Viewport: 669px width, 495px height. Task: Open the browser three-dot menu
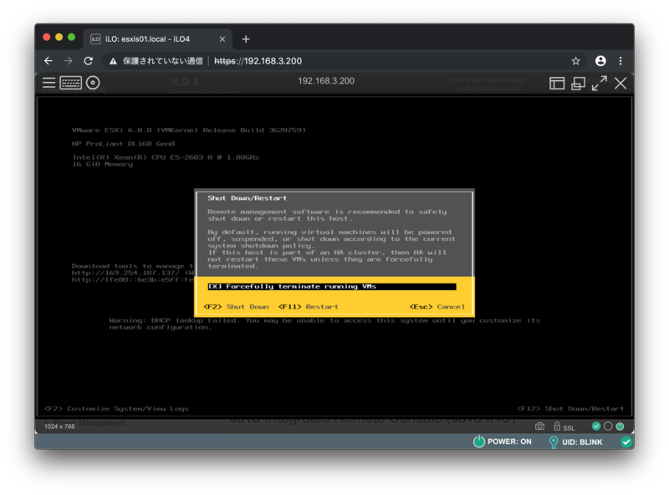click(620, 61)
